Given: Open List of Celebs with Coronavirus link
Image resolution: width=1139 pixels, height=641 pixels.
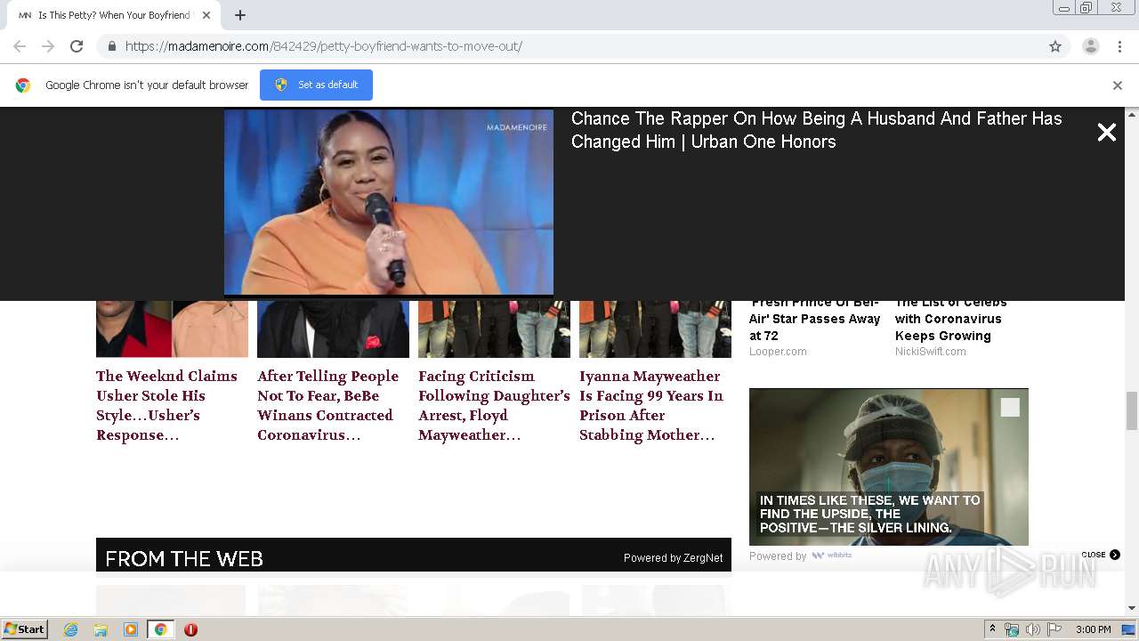Looking at the screenshot, I should point(950,319).
